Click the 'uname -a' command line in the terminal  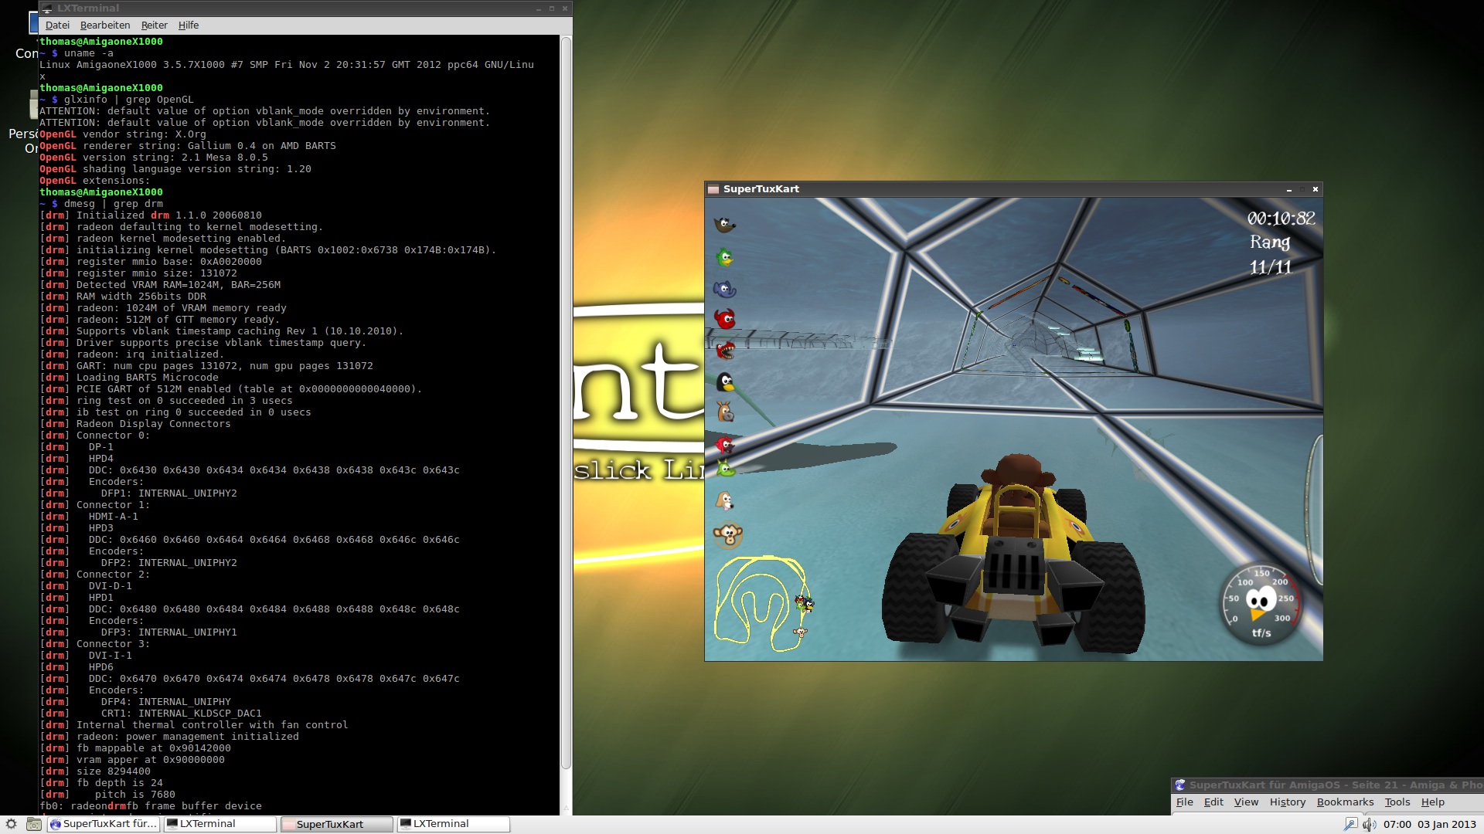(77, 53)
